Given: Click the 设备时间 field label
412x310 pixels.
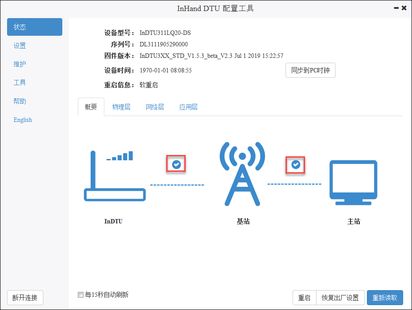Looking at the screenshot, I should [119, 70].
